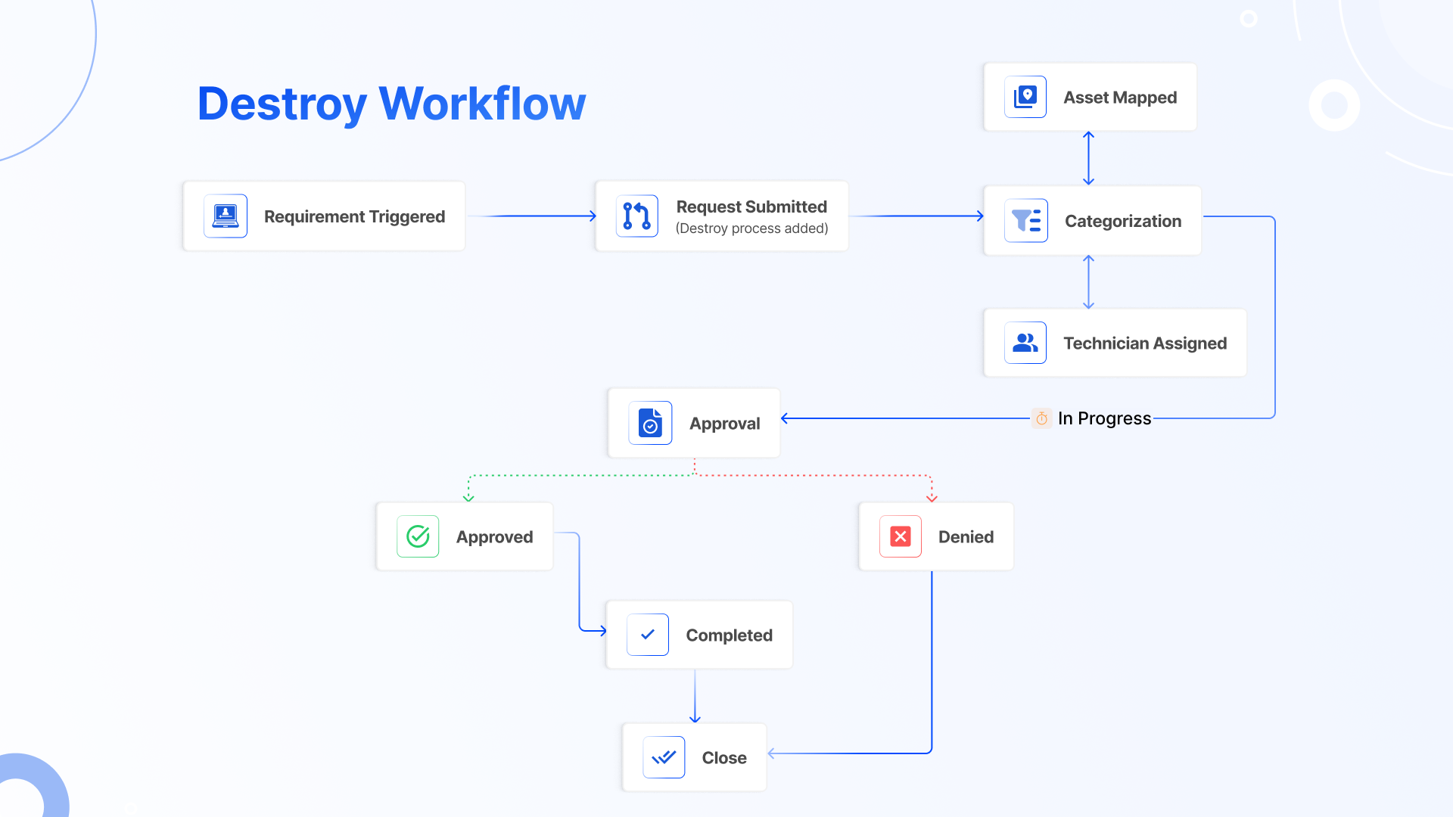This screenshot has height=817, width=1453.
Task: Select the Denied label
Action: 966,537
